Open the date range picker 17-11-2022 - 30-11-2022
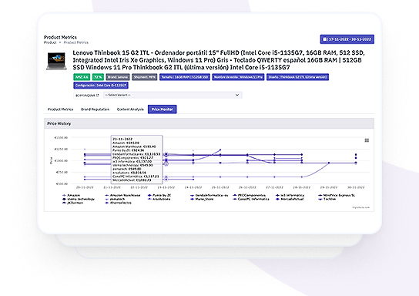This screenshot has height=296, width=419. 347,39
